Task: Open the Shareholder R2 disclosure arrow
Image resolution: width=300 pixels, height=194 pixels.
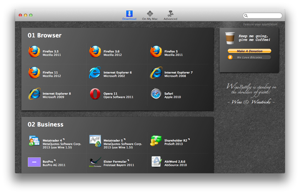Action: click(x=189, y=139)
